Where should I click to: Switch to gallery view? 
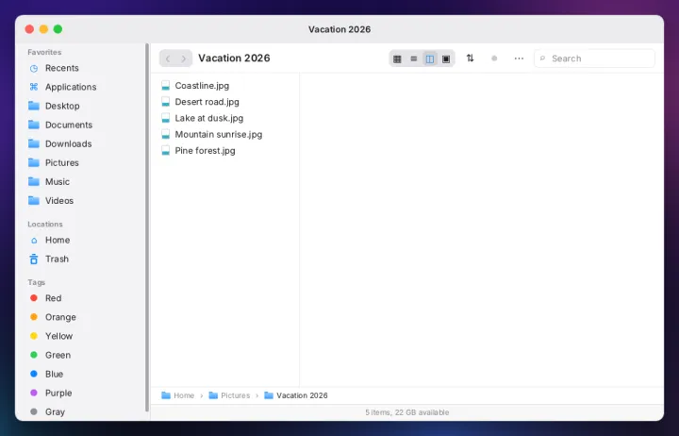[446, 59]
